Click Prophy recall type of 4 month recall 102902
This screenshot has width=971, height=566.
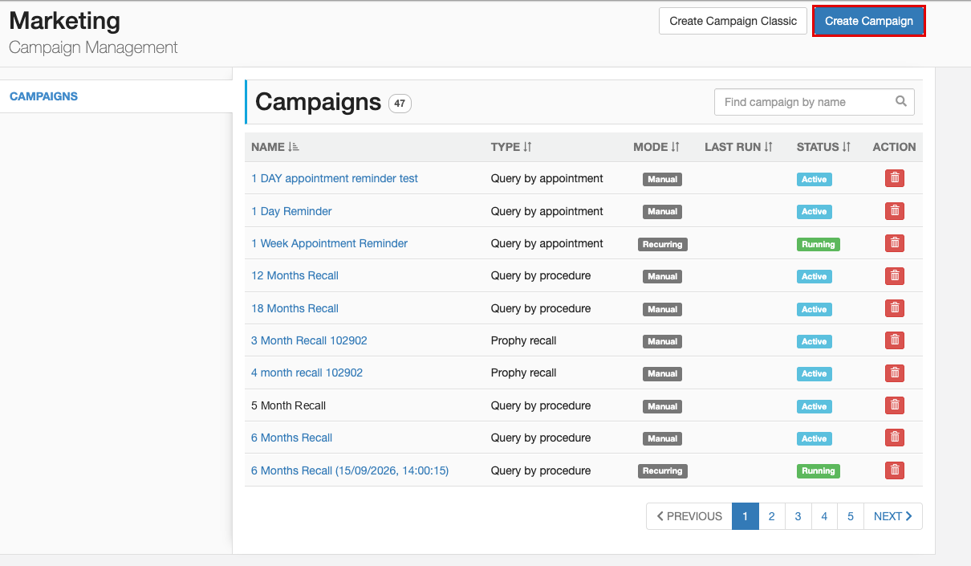(x=523, y=373)
